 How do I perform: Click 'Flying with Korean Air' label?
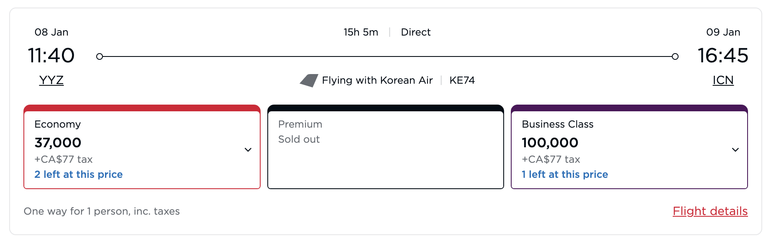pyautogui.click(x=377, y=80)
